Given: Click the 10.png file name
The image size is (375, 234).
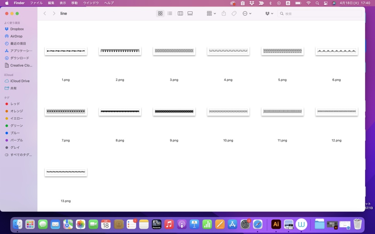Looking at the screenshot, I should point(228,140).
